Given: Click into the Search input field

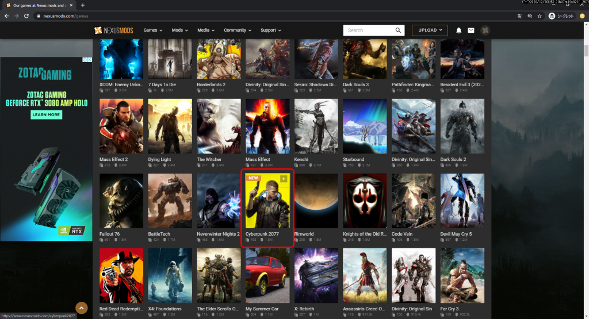Looking at the screenshot, I should [x=368, y=30].
